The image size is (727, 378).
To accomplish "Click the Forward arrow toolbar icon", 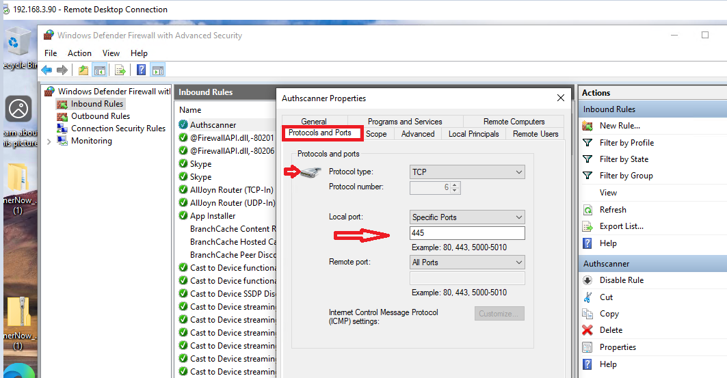I will 62,70.
